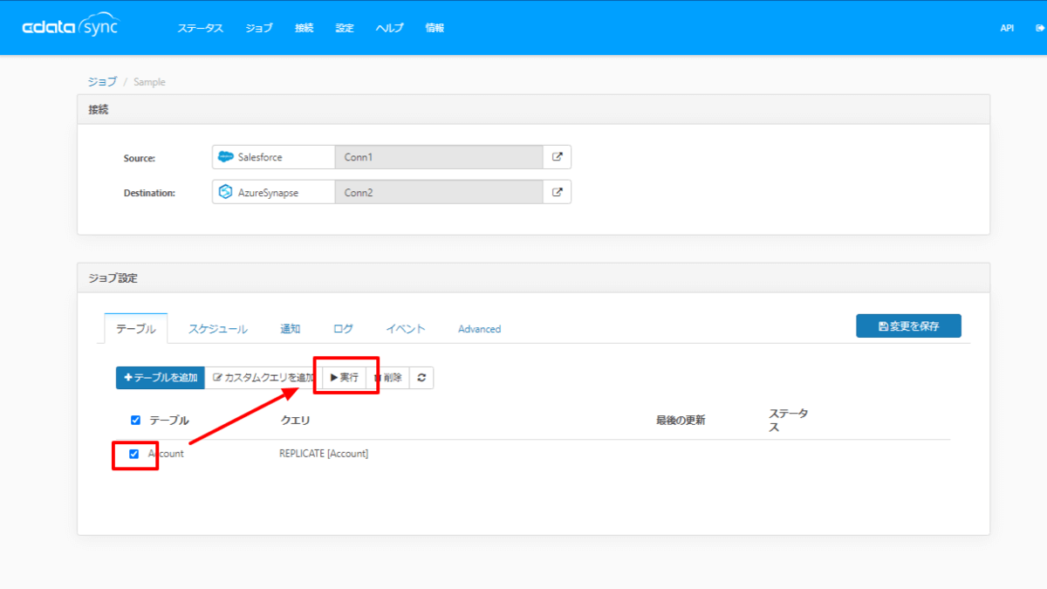The image size is (1047, 589).
Task: Click the Conn1 source connection field
Action: [440, 157]
